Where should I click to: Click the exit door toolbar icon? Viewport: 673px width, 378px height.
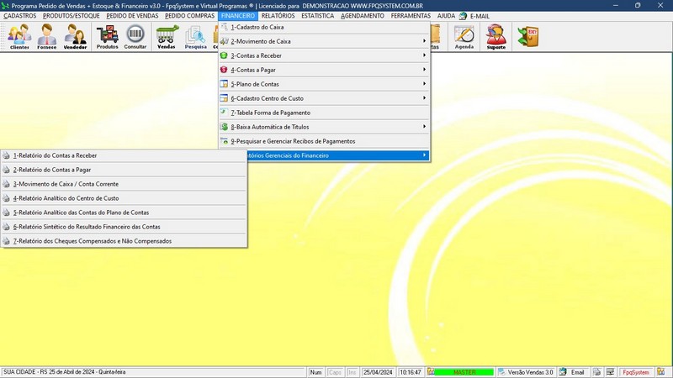528,36
